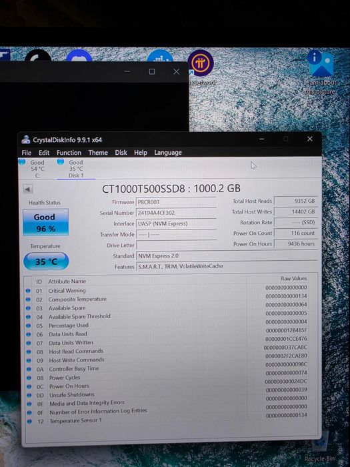This screenshot has width=350, height=467.
Task: Close the dark background window
Action: point(176,71)
